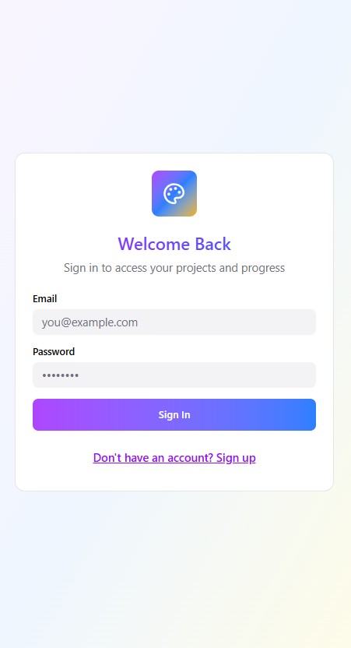This screenshot has width=351, height=648.
Task: Select the gradient app logo square
Action: coord(174,193)
